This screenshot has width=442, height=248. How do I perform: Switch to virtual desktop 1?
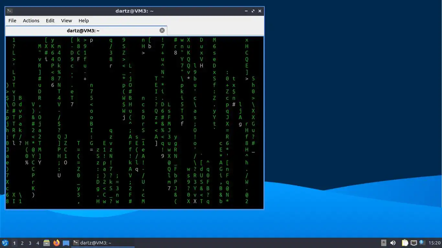click(x=14, y=243)
